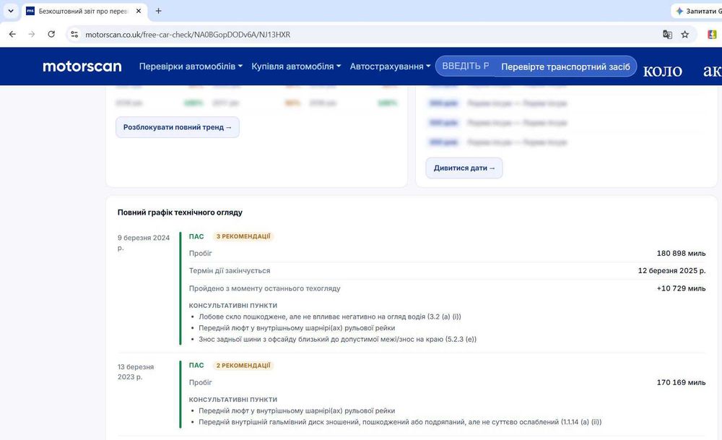Image resolution: width=722 pixels, height=440 pixels.
Task: Click the КОЛО link in navigation
Action: click(662, 71)
